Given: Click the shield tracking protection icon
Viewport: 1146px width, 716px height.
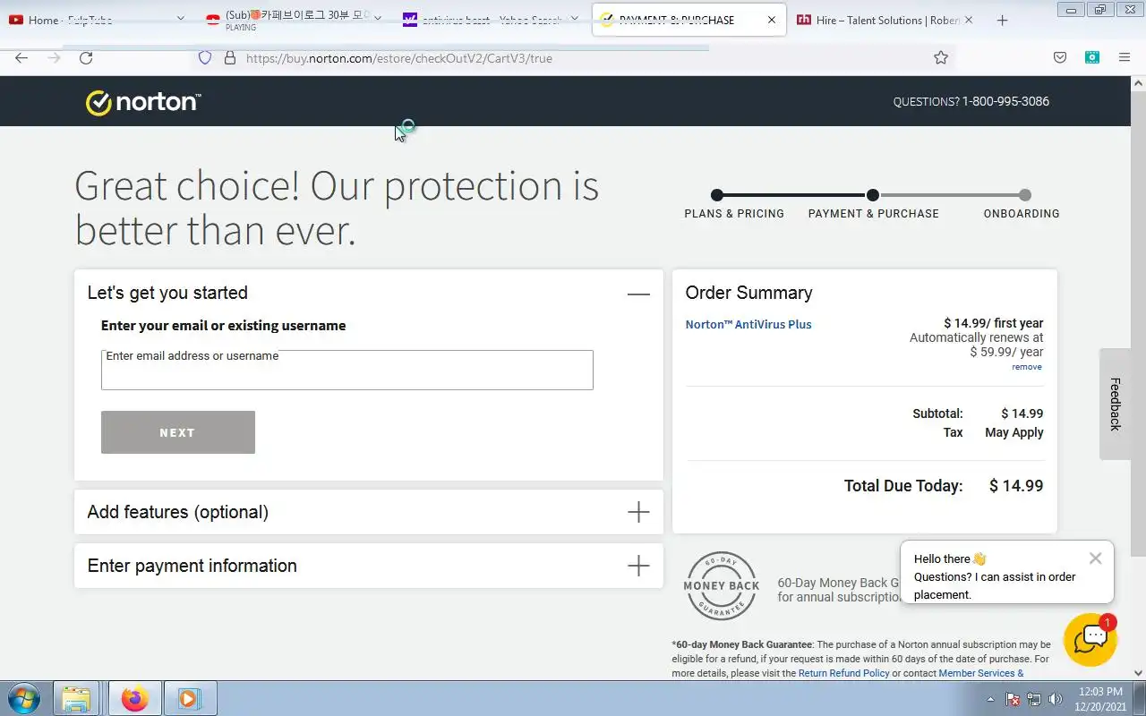Looking at the screenshot, I should (205, 58).
